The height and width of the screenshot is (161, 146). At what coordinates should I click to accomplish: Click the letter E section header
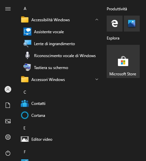[24, 128]
